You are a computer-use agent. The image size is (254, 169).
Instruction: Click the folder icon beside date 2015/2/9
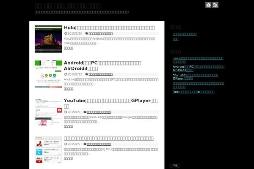(x=85, y=112)
